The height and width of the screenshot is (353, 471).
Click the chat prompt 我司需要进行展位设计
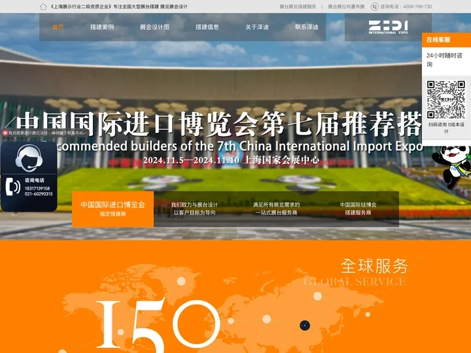(x=46, y=133)
